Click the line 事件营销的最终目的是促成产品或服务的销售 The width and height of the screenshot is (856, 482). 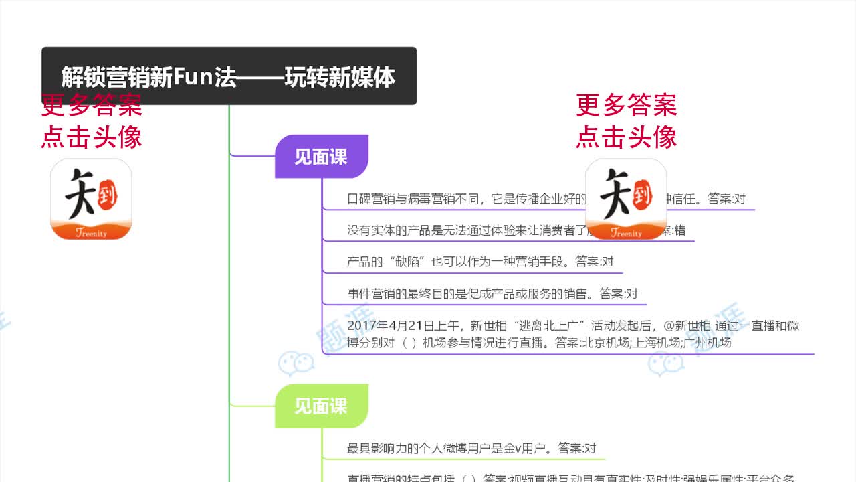pyautogui.click(x=492, y=293)
